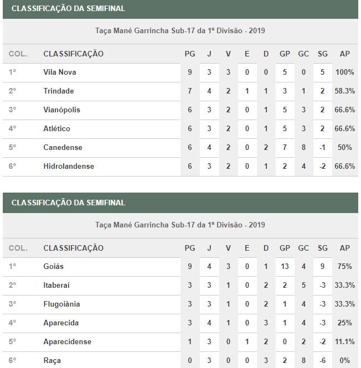The height and width of the screenshot is (368, 361).
Task: Select Trindade in the standings
Action: (59, 91)
